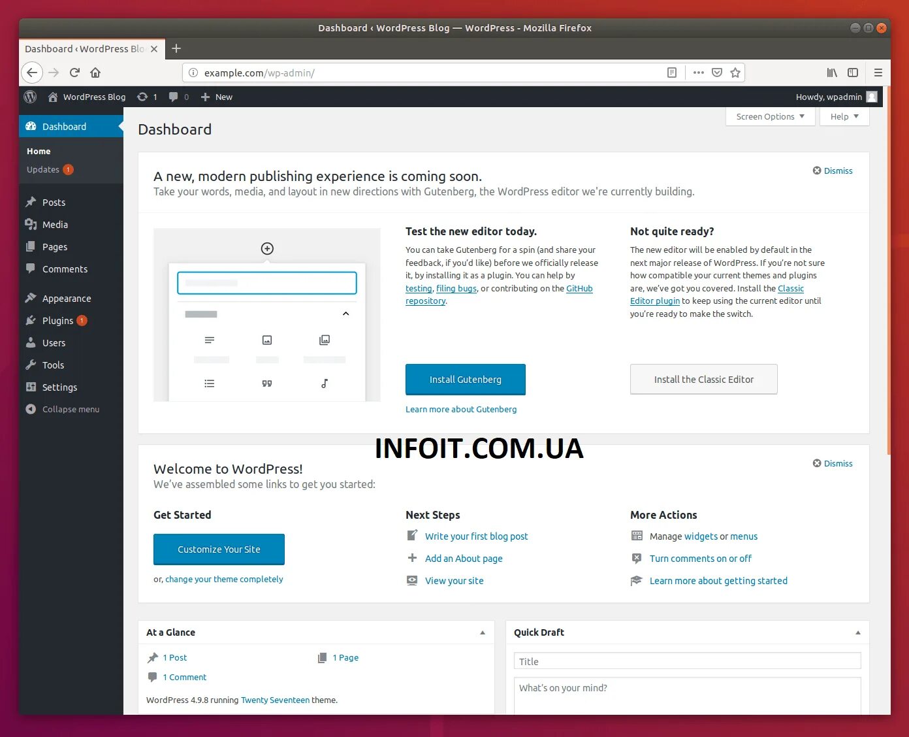Select the Dashboard ‹ WordPress Blog tab
Viewport: 909px width, 737px height.
coord(91,49)
